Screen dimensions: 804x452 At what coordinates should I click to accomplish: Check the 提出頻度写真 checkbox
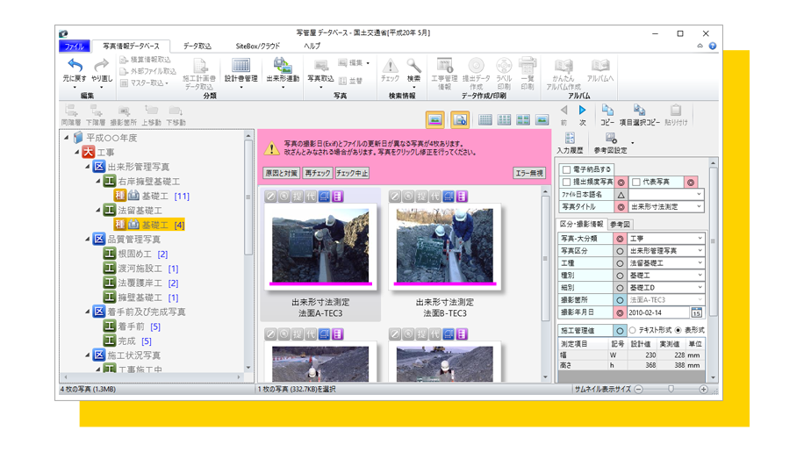567,182
